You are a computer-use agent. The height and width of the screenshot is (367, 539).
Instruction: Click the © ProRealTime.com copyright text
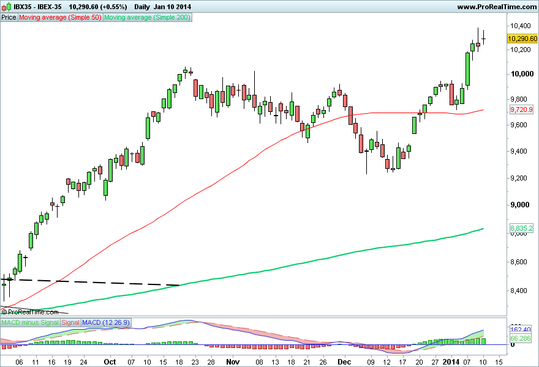[x=30, y=312]
